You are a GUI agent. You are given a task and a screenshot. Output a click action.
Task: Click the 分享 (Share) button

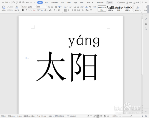coord(136,2)
